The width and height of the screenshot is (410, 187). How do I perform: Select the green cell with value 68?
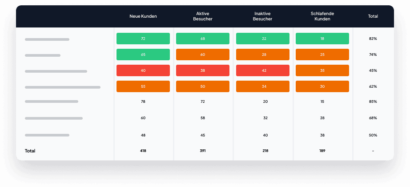coord(202,39)
